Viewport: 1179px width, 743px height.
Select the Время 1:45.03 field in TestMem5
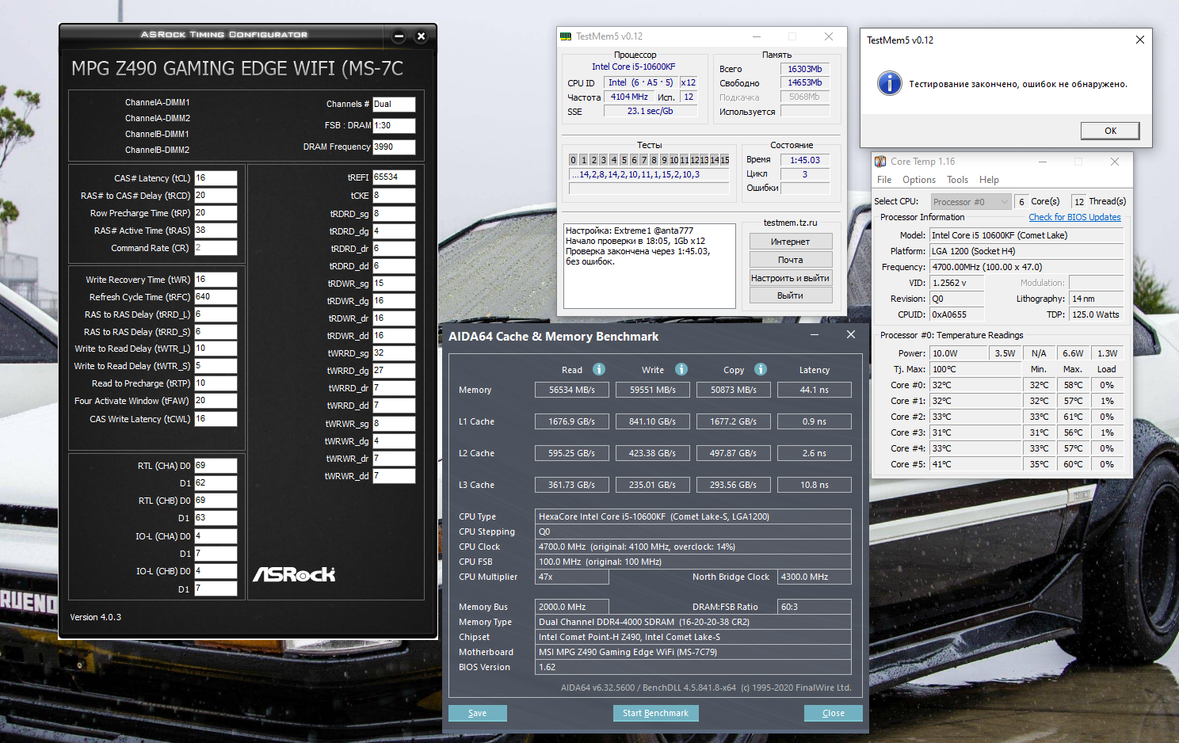pos(805,160)
